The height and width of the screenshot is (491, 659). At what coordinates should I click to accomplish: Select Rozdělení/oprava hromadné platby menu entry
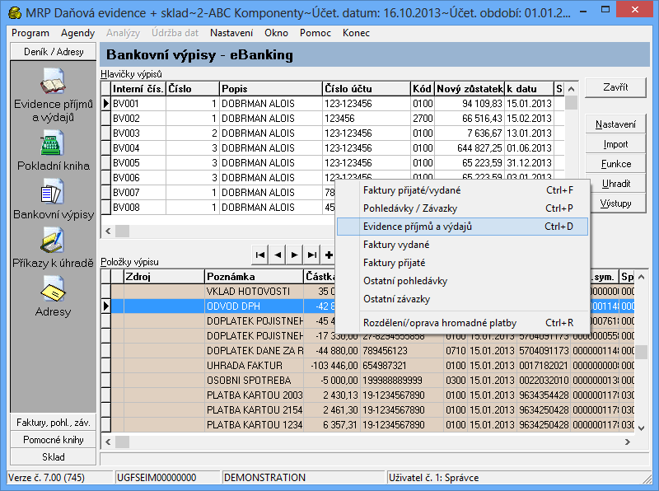(439, 323)
